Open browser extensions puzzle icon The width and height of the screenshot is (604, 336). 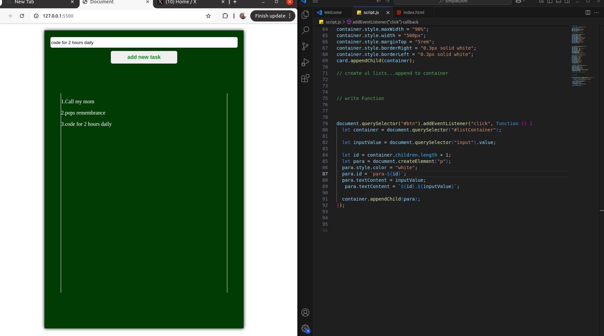pyautogui.click(x=225, y=16)
